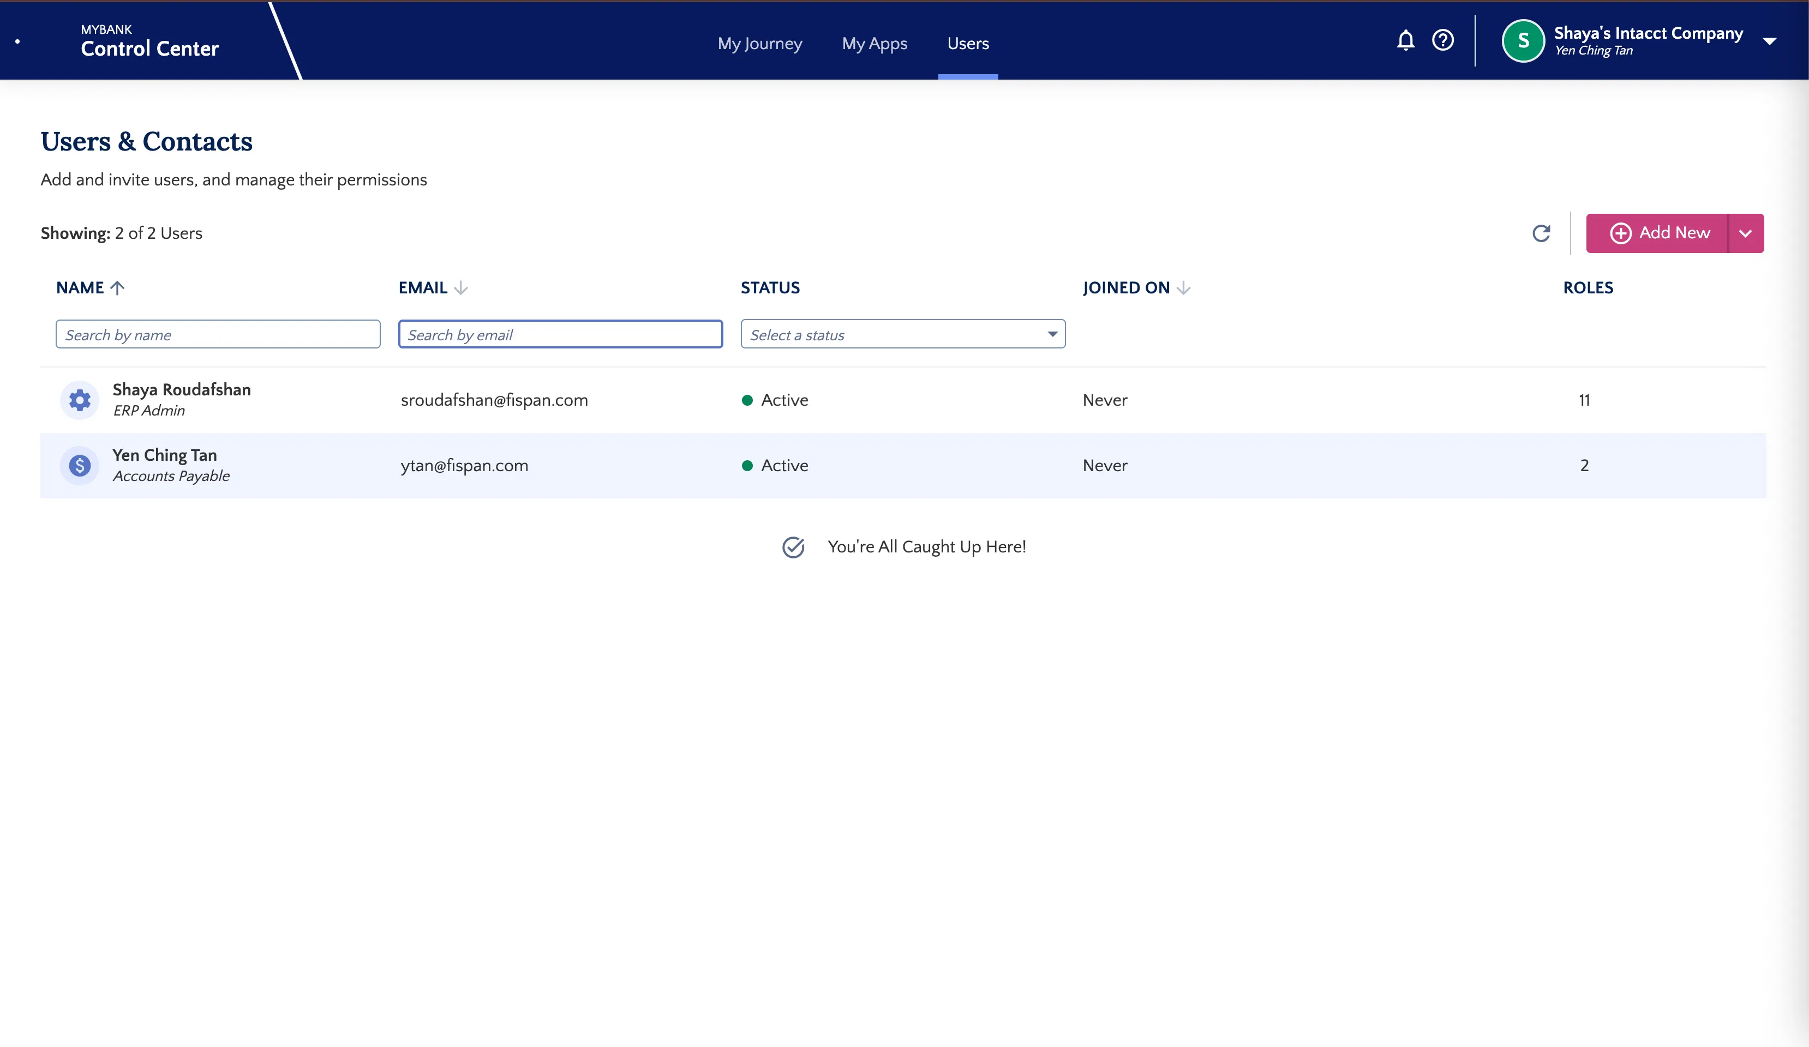Click the gear icon beside Shaya Roudafshan
Viewport: 1809px width, 1047px height.
80,400
